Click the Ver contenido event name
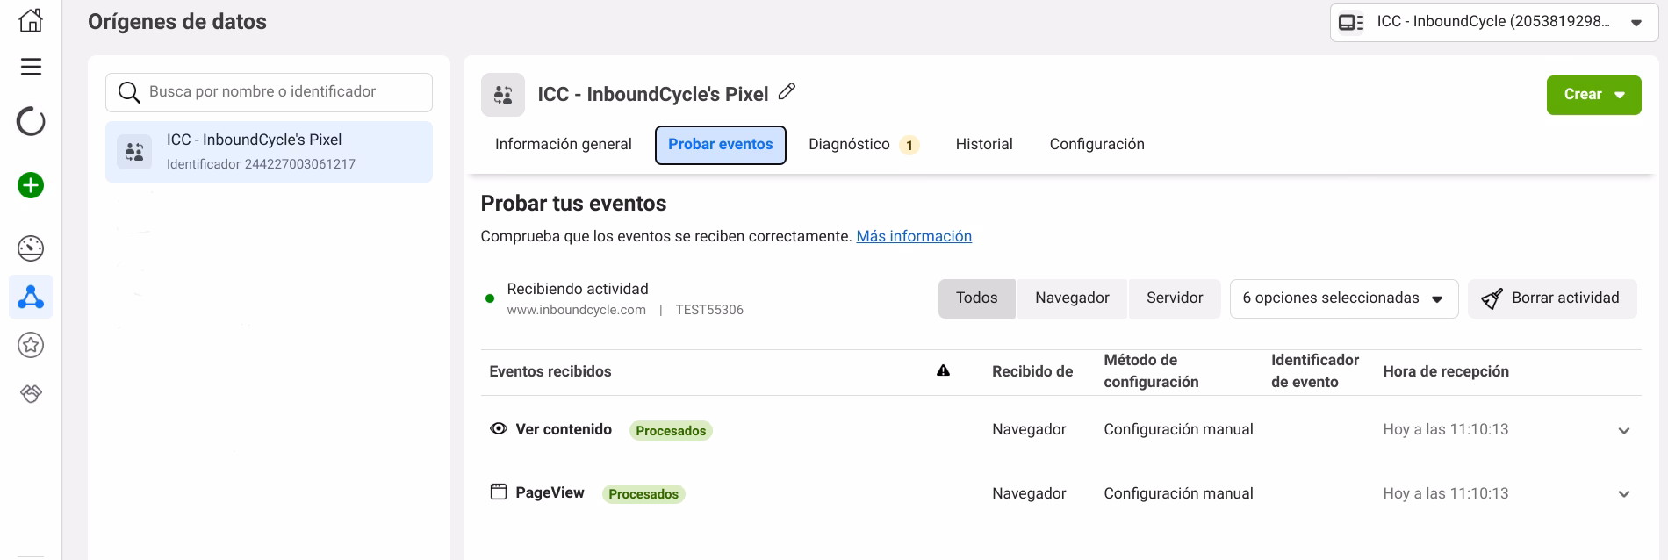This screenshot has width=1668, height=560. coord(564,429)
